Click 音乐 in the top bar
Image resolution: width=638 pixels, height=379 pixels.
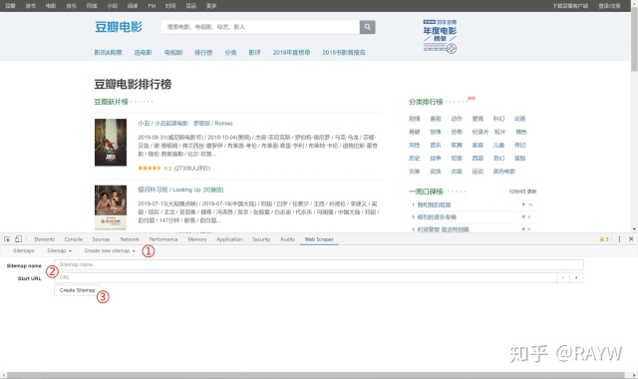(71, 6)
